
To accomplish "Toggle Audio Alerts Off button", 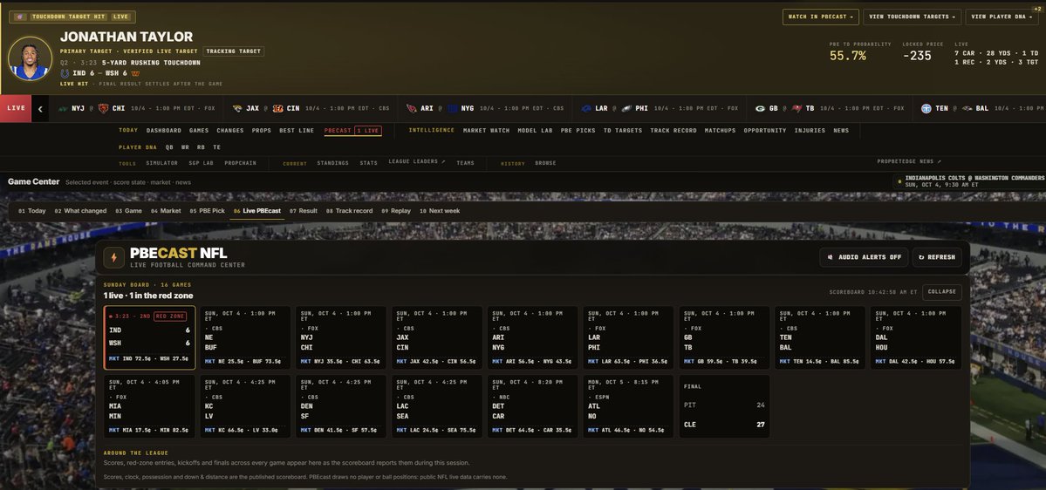I will 863,257.
